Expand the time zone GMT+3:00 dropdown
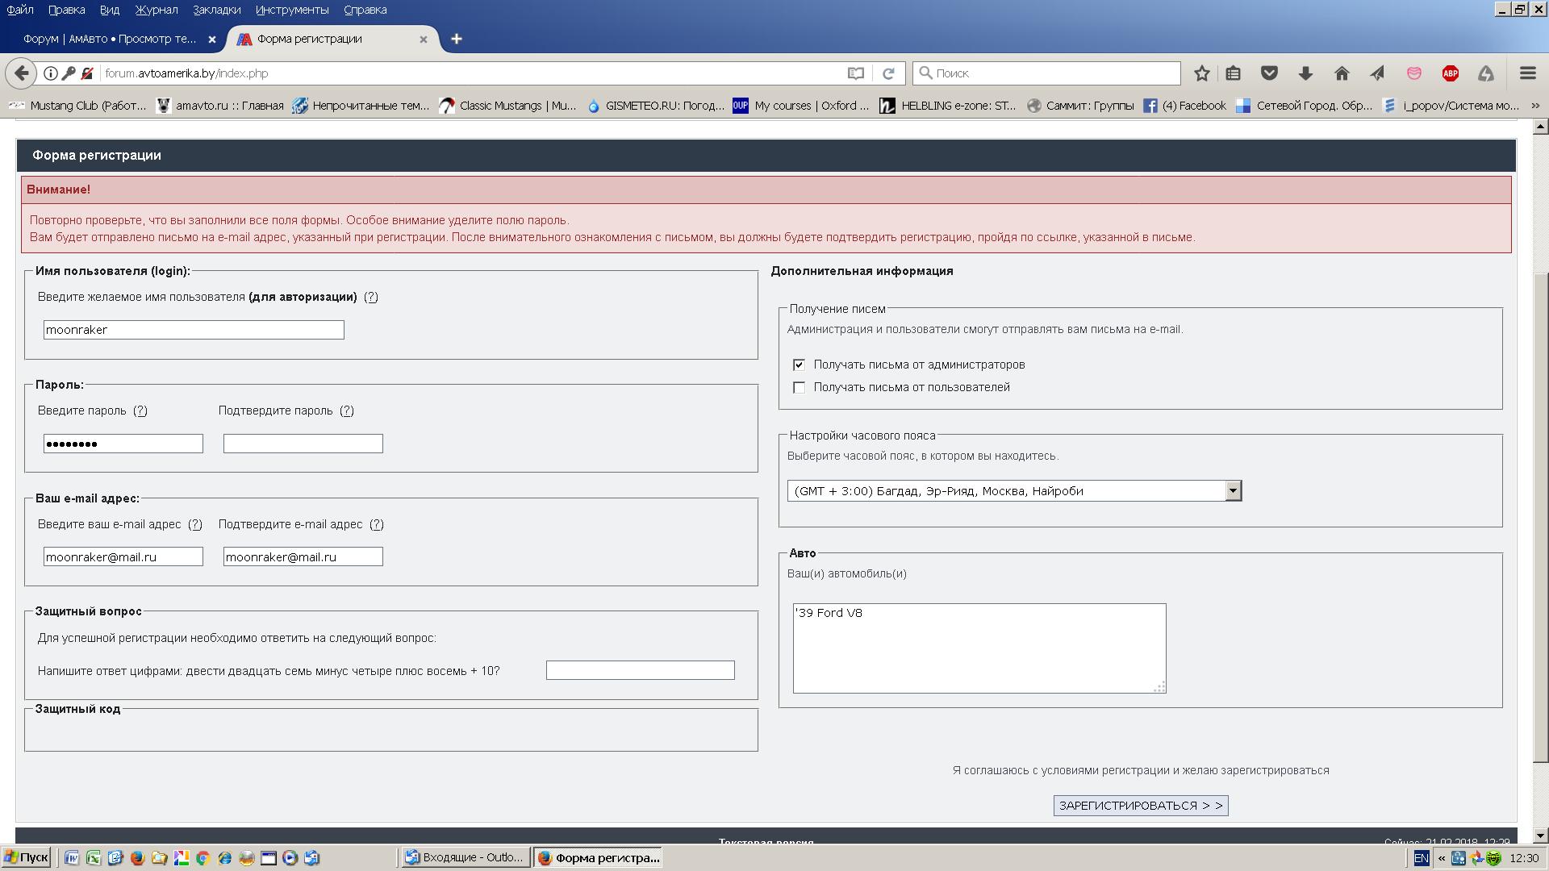The width and height of the screenshot is (1549, 871). pos(1232,490)
